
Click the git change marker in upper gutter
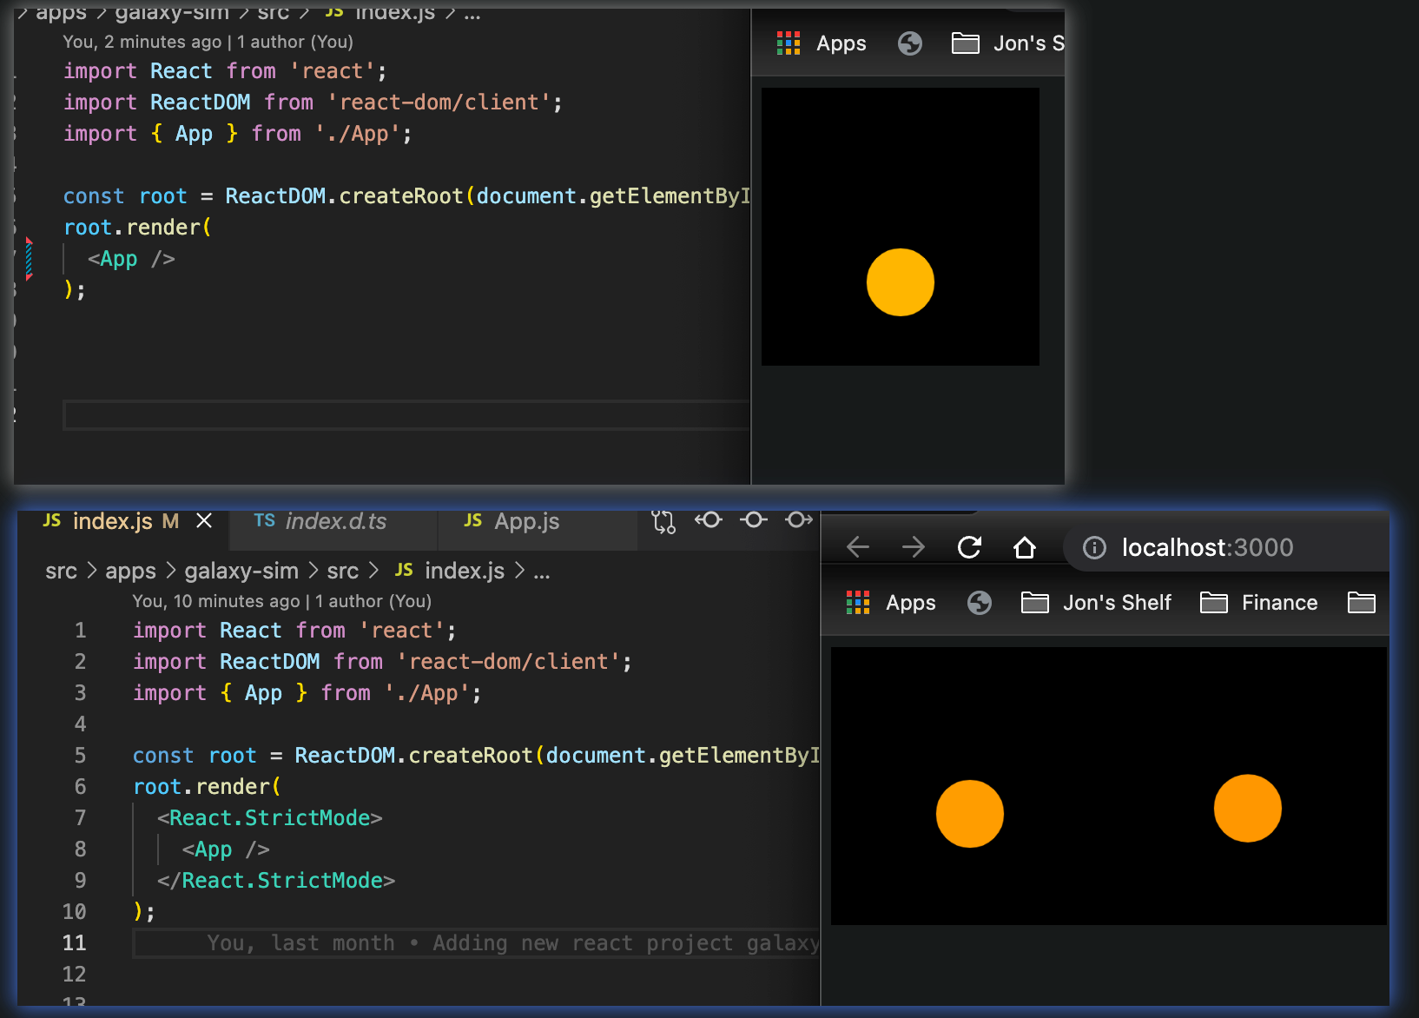(29, 259)
